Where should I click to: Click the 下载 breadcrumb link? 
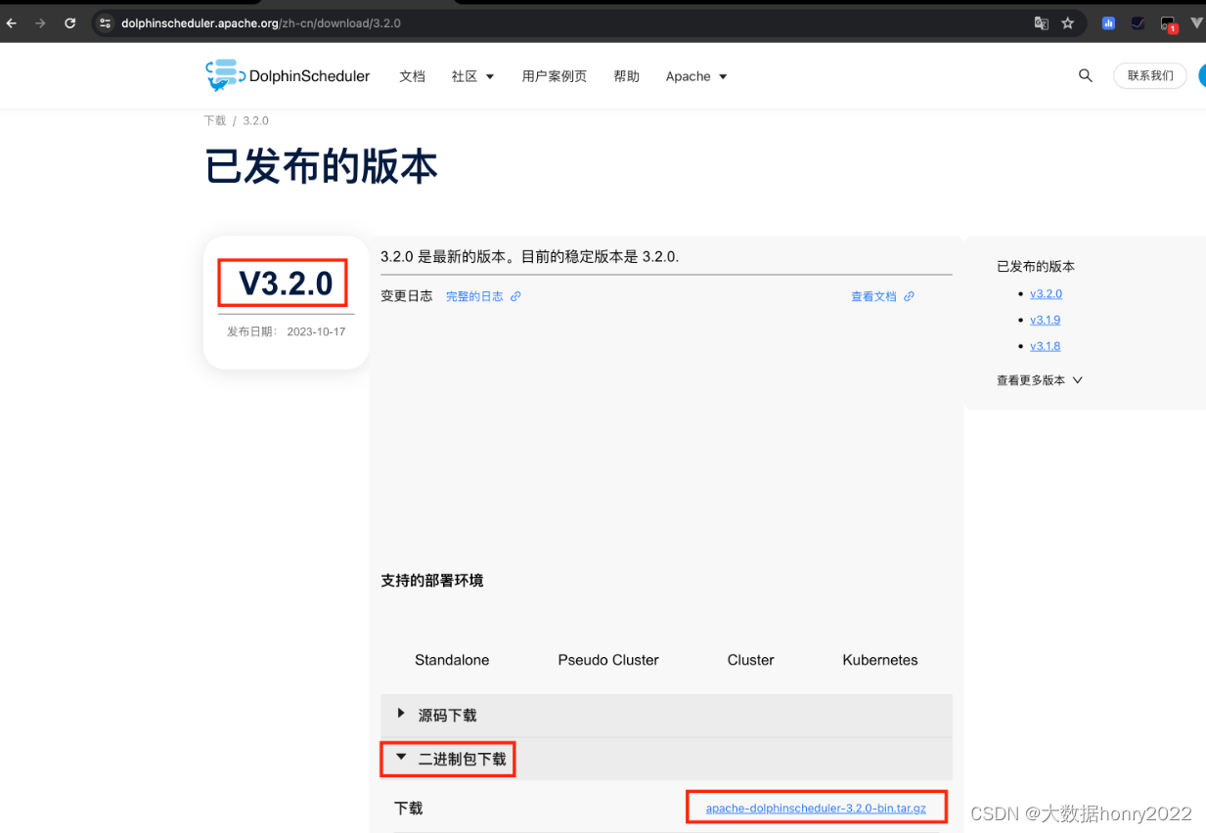(214, 120)
